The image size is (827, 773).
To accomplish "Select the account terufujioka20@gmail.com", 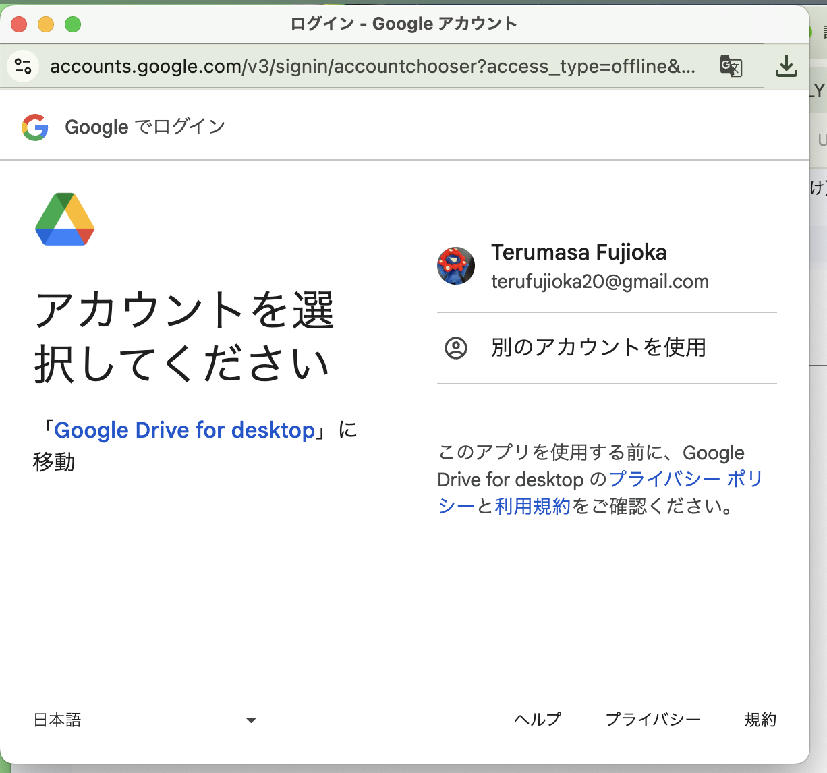I will click(x=599, y=281).
